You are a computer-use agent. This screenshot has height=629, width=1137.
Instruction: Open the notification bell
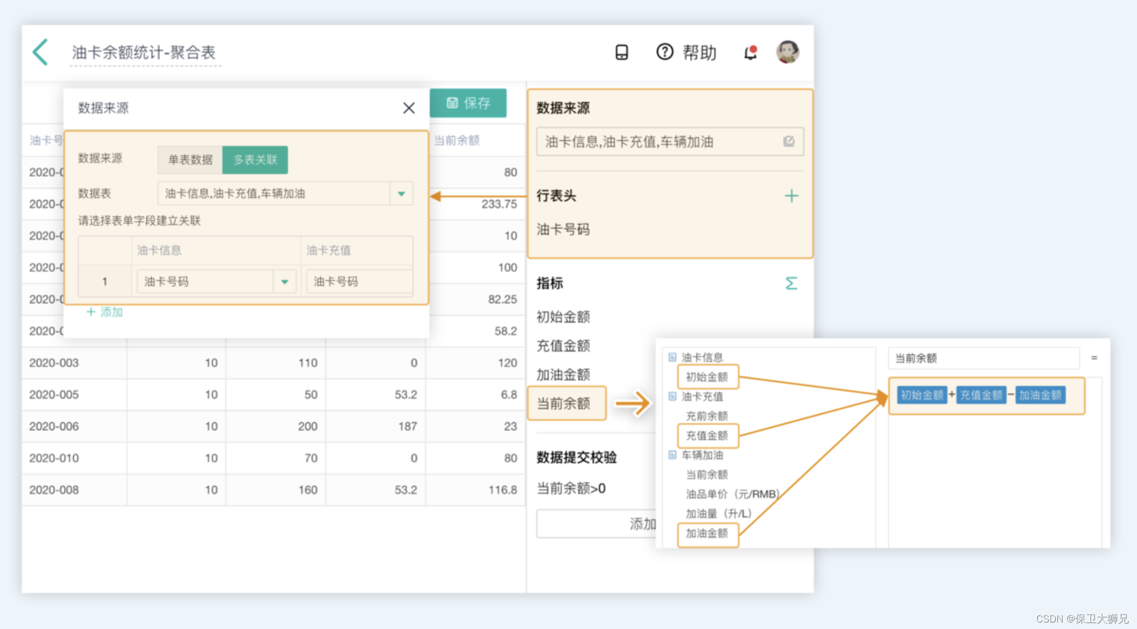(750, 53)
